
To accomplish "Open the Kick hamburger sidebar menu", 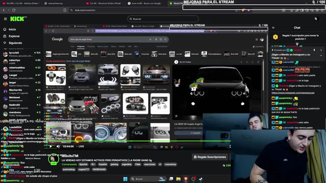I will pos(5,19).
